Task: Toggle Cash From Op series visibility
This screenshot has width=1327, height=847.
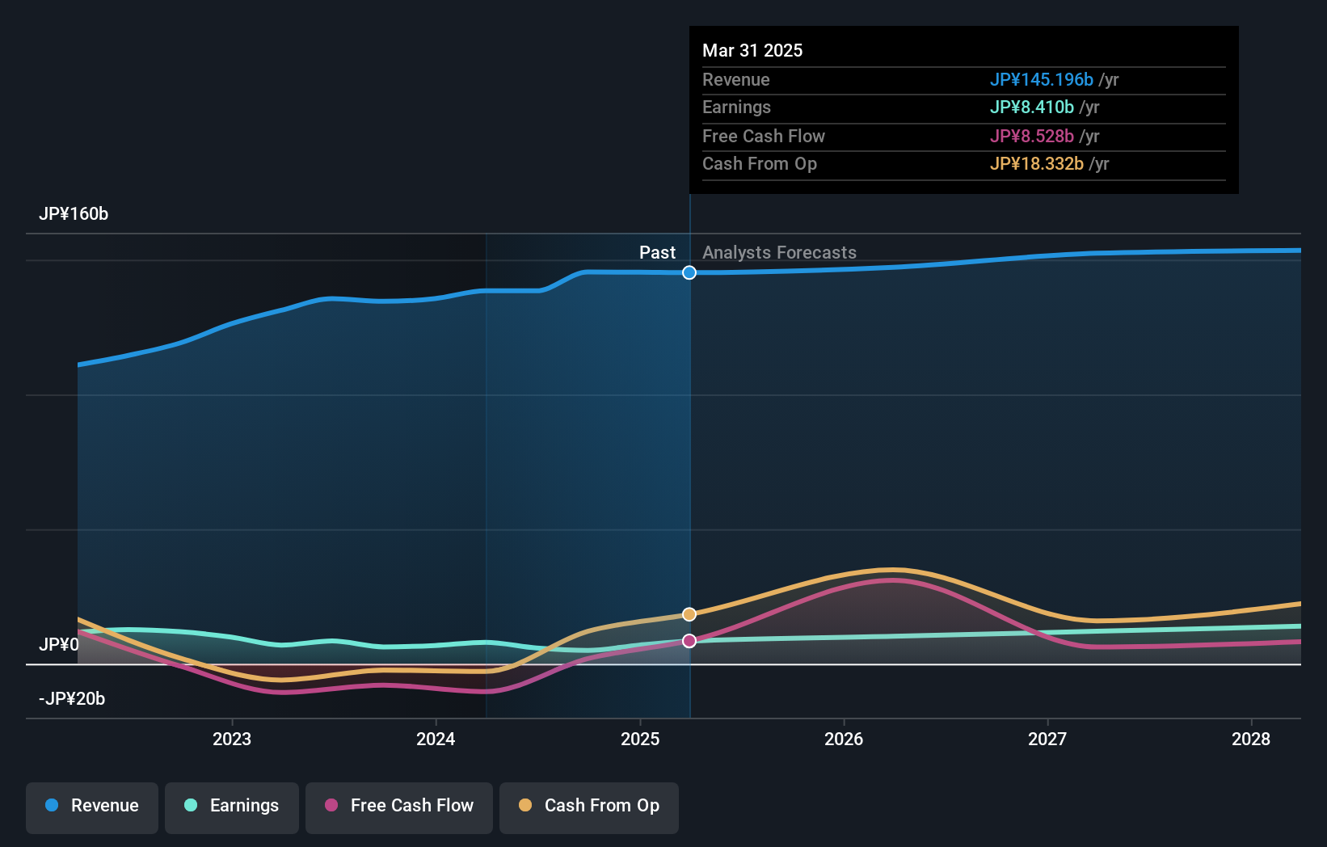Action: [588, 806]
